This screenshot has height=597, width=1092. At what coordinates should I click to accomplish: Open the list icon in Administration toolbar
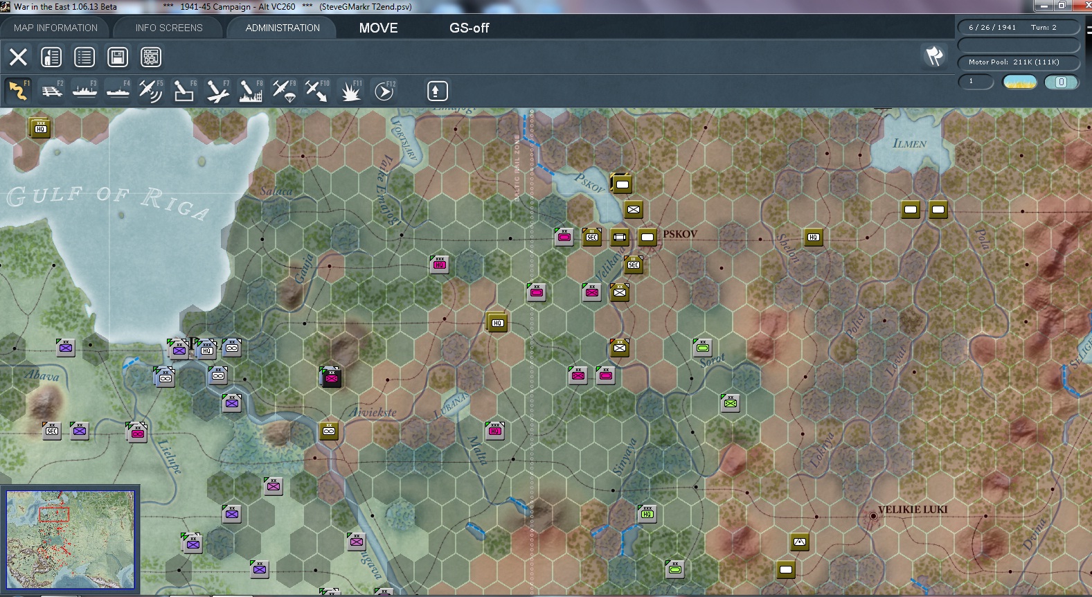click(x=84, y=57)
